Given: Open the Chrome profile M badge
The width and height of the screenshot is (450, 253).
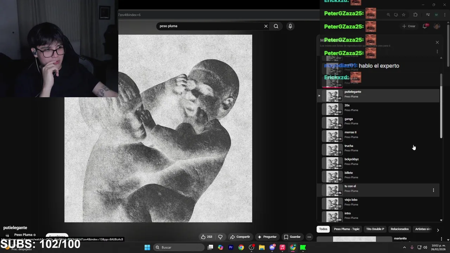Looking at the screenshot, I should 436,15.
